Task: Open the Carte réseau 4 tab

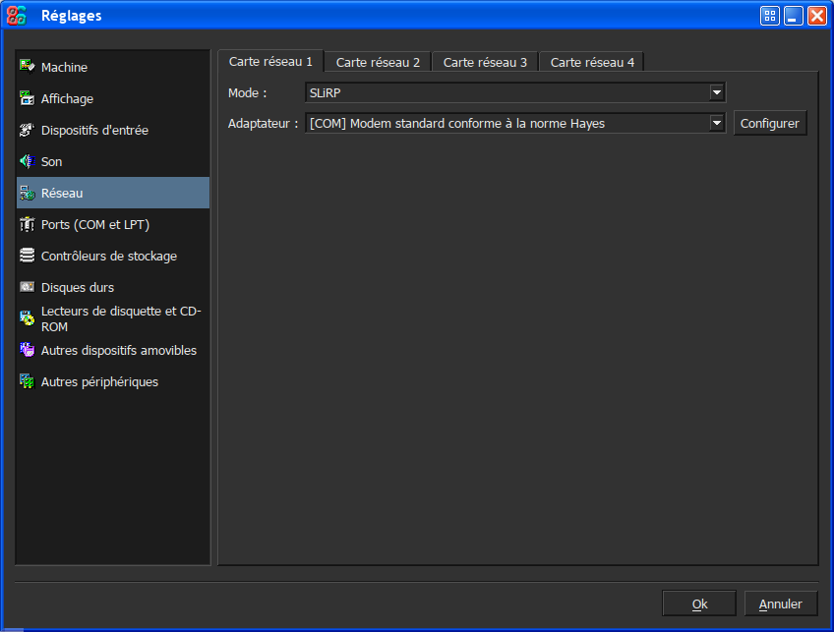Action: (x=592, y=62)
